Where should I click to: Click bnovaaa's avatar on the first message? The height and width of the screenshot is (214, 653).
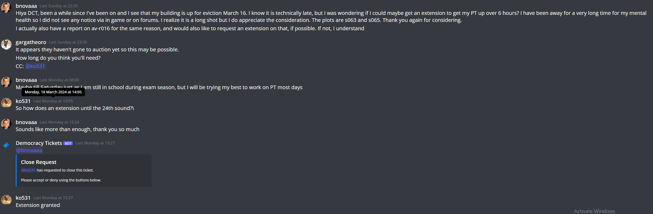[x=6, y=8]
